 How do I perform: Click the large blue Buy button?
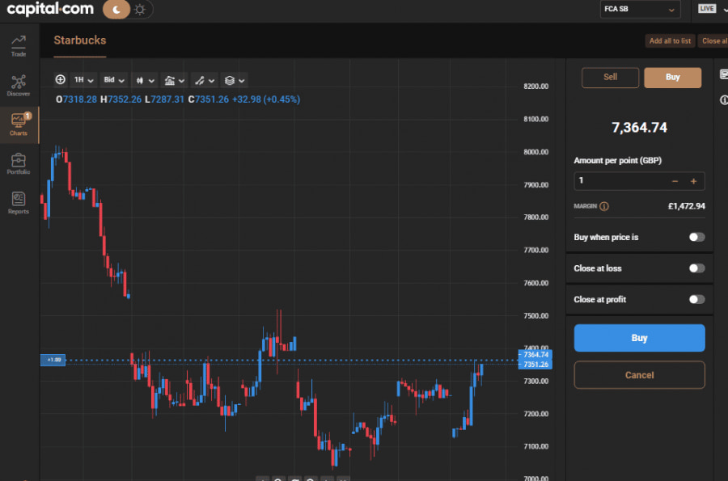pos(639,338)
